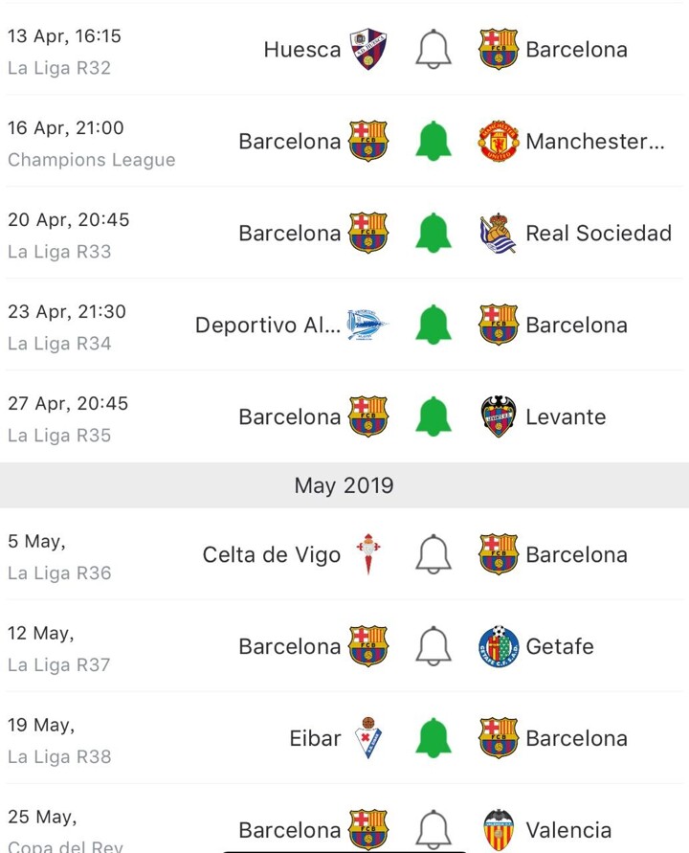This screenshot has width=689, height=853.
Task: Disable alert for Barcelona vs Manchester United
Action: tap(433, 141)
